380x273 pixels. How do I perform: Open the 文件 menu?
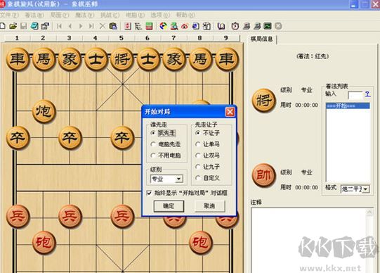9,15
